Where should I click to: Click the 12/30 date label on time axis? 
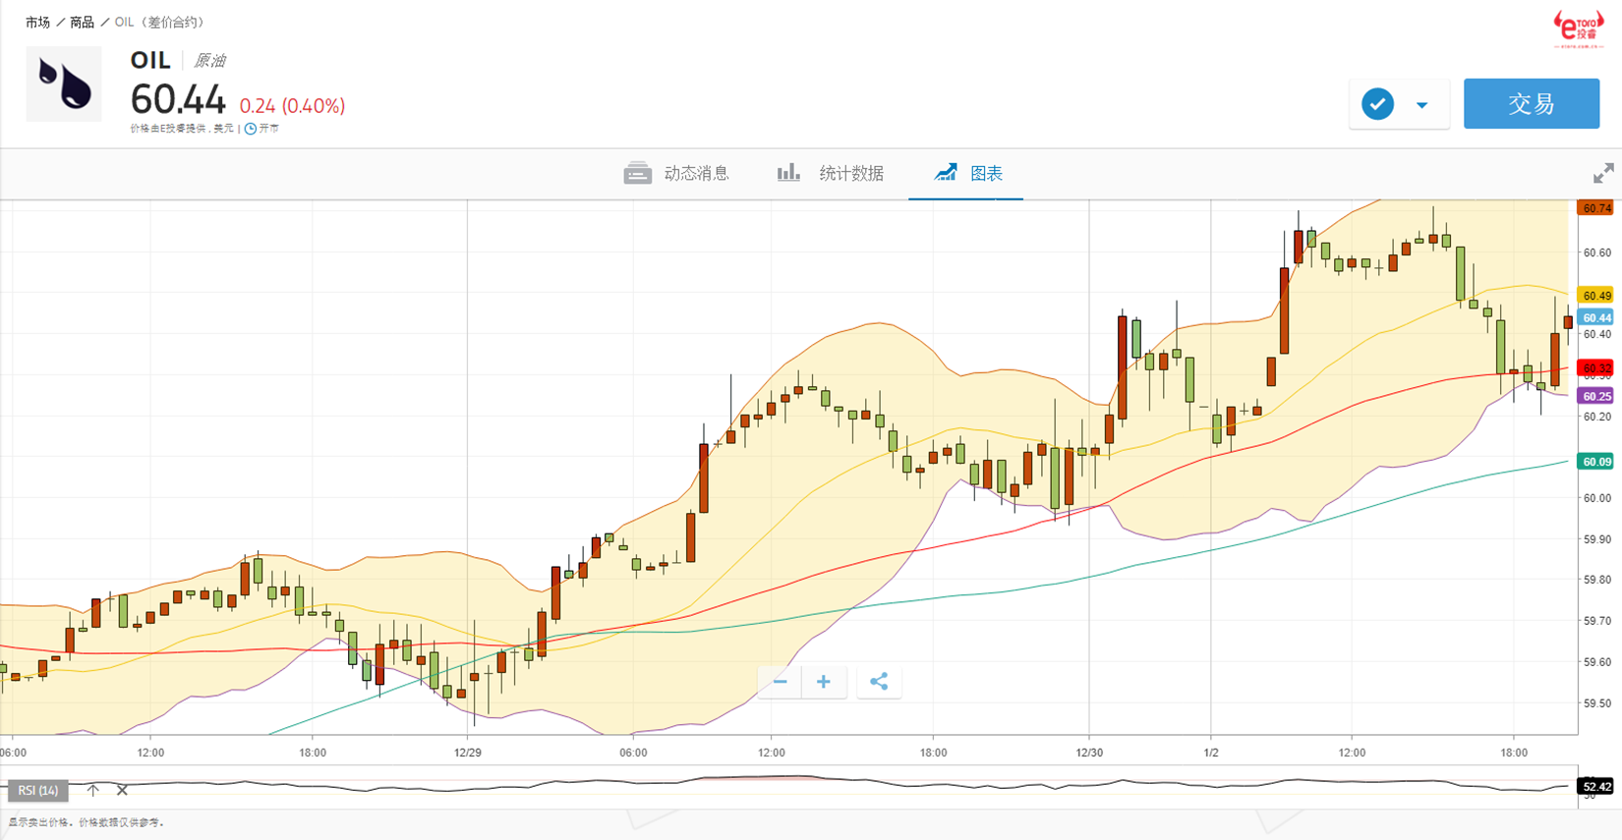pos(1089,753)
